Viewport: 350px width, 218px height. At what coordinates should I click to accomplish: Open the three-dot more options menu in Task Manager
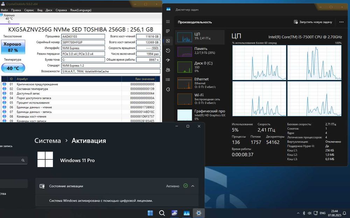pos(341,22)
